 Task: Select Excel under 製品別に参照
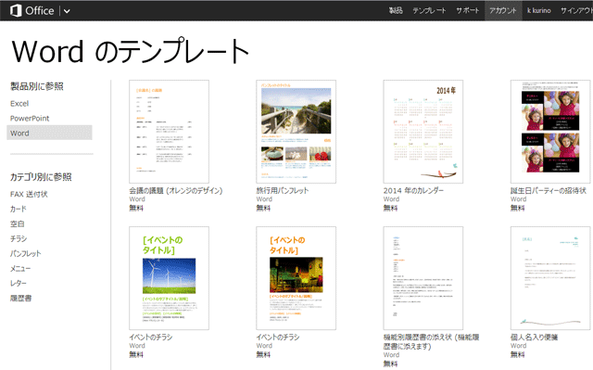tap(19, 103)
